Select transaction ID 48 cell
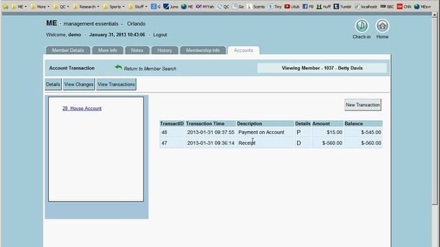The image size is (440, 247). 173,132
